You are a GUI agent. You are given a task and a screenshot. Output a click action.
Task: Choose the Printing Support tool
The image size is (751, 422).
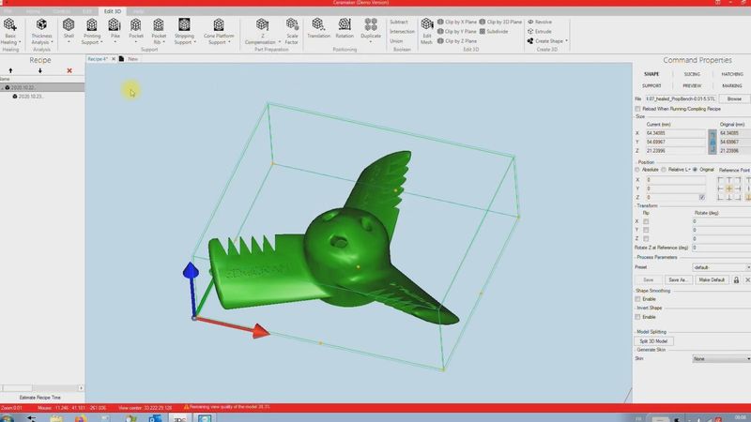pyautogui.click(x=91, y=25)
